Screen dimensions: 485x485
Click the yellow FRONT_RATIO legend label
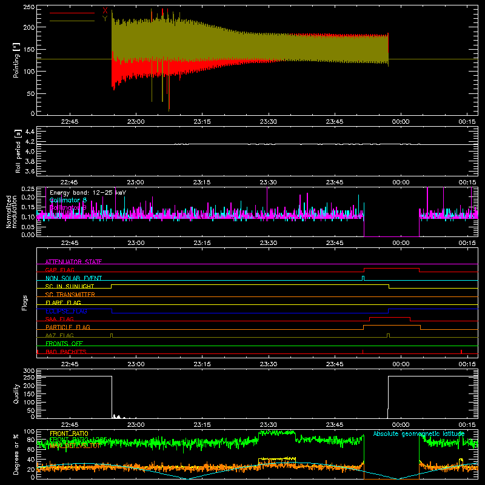tap(69, 433)
